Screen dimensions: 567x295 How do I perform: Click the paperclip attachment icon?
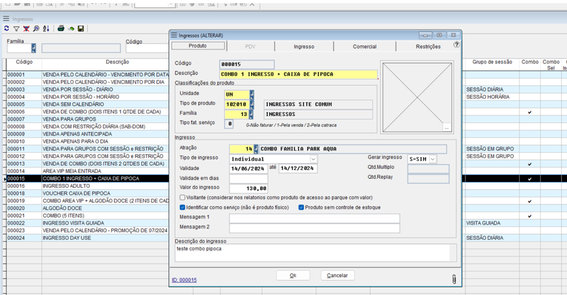pyautogui.click(x=454, y=279)
